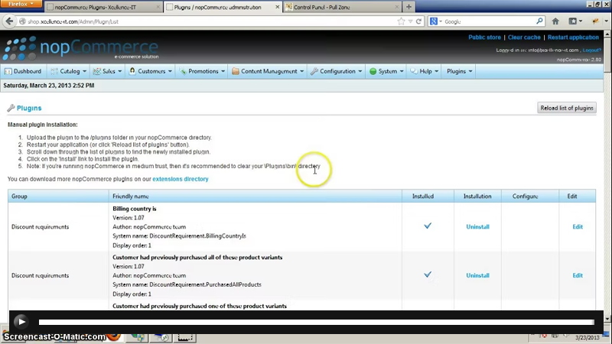Expand the System dropdown arrow
Screen dimensions: 612x344
[401, 71]
